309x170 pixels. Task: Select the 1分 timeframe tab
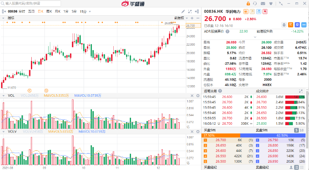click(66, 12)
